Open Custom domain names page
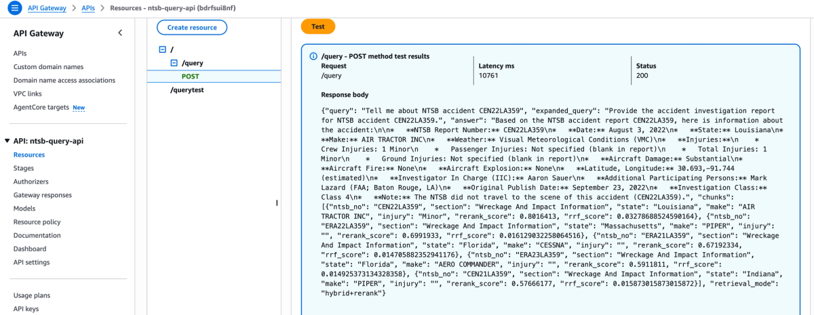Viewport: 814px width, 315px height. 48,67
